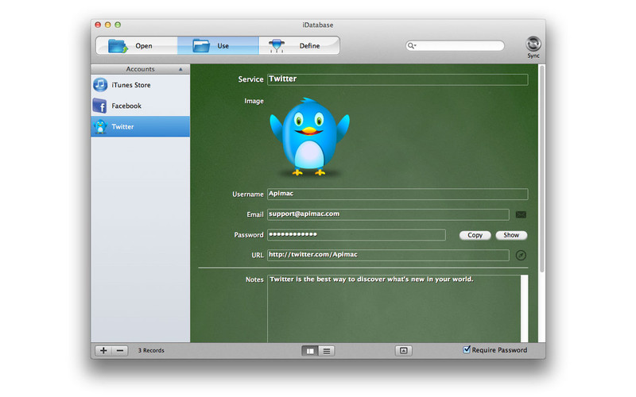The width and height of the screenshot is (636, 397).
Task: Click the Show password button
Action: tap(511, 235)
